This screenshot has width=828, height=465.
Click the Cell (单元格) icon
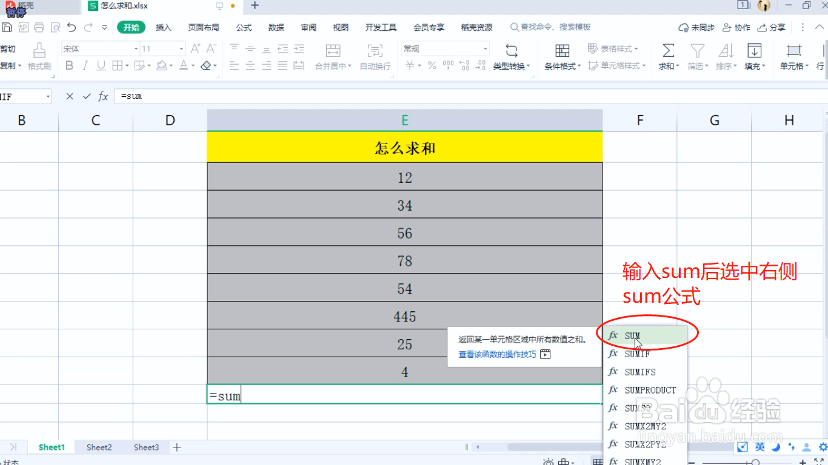point(793,50)
